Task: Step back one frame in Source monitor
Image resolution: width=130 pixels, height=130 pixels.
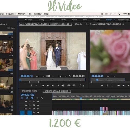Action: [48, 86]
